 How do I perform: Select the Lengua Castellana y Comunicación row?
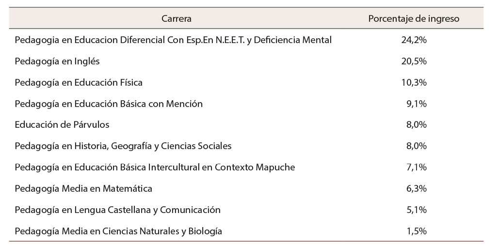[118, 210]
